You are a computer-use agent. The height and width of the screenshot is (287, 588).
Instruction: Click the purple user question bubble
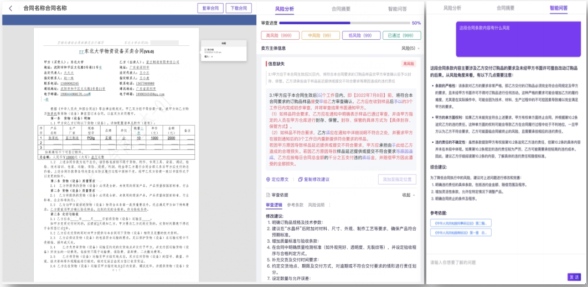point(519,39)
